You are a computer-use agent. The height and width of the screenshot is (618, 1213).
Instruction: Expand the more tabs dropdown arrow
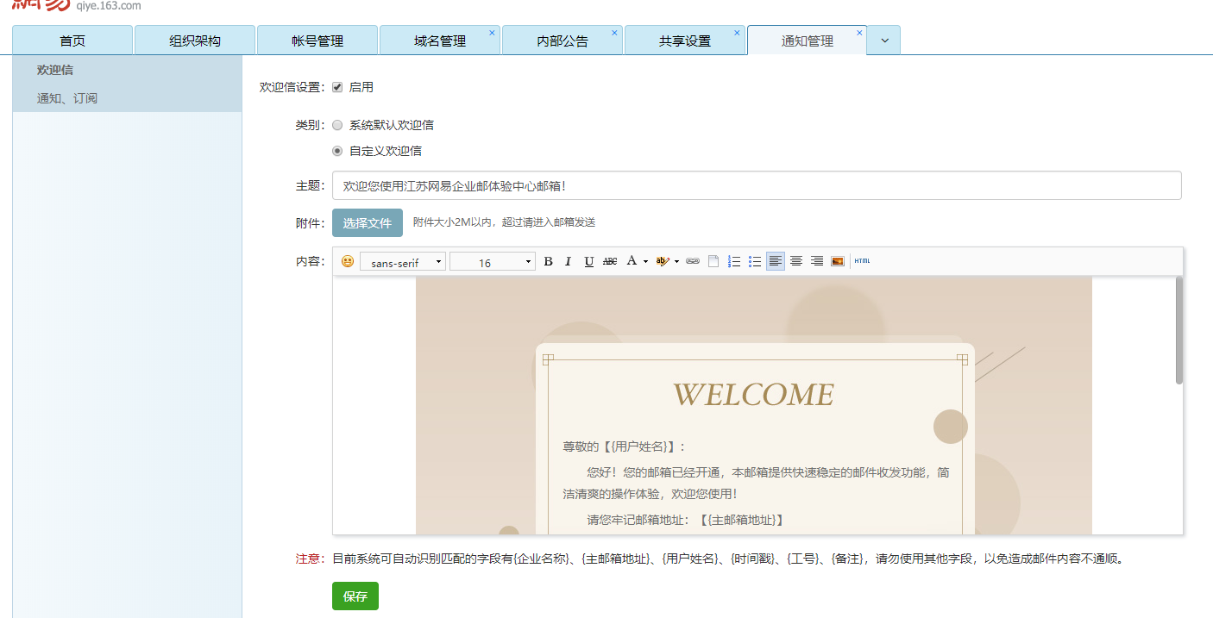(x=884, y=41)
